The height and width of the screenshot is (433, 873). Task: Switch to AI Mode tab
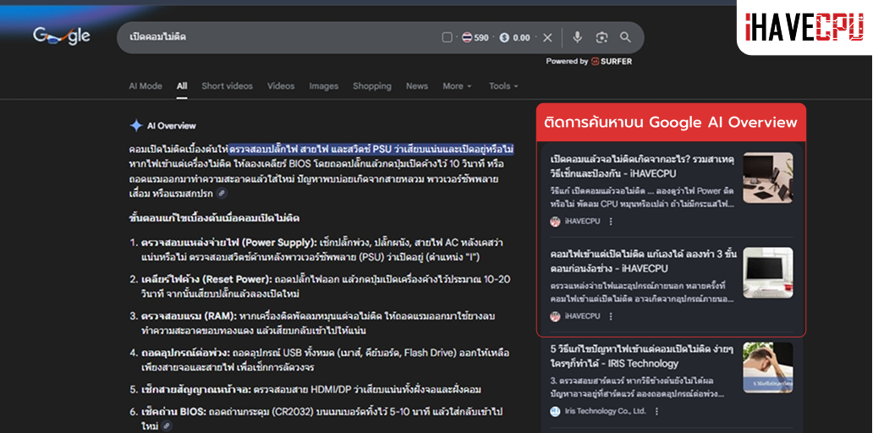coord(145,86)
